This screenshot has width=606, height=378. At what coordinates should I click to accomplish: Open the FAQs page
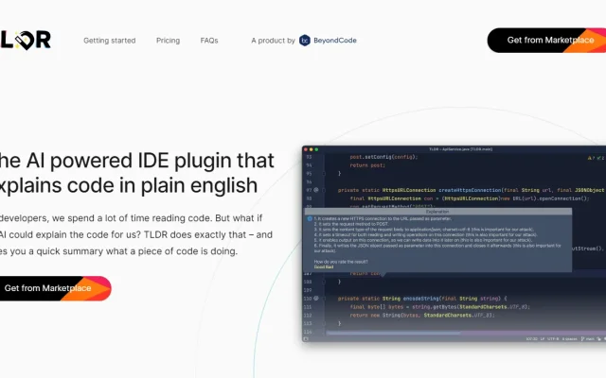pos(209,41)
